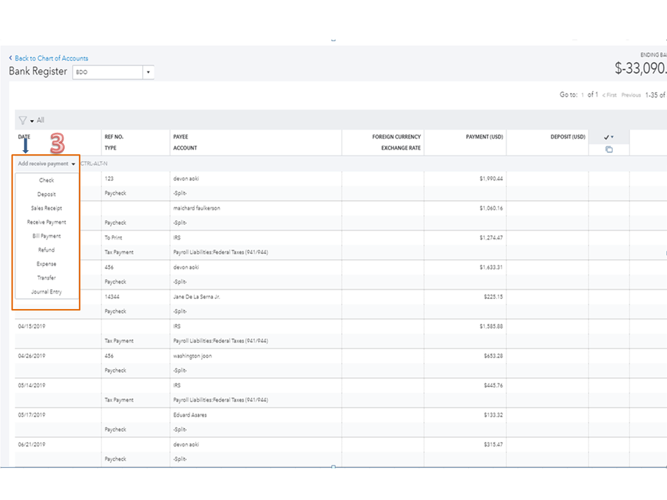The height and width of the screenshot is (500, 667).
Task: Choose Deposit in the transaction type list
Action: click(47, 194)
